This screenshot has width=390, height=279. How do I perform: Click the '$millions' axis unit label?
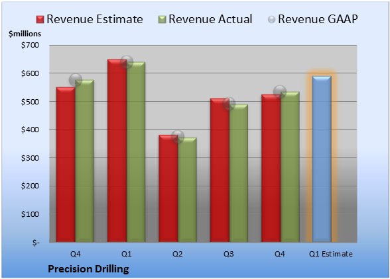coord(25,34)
